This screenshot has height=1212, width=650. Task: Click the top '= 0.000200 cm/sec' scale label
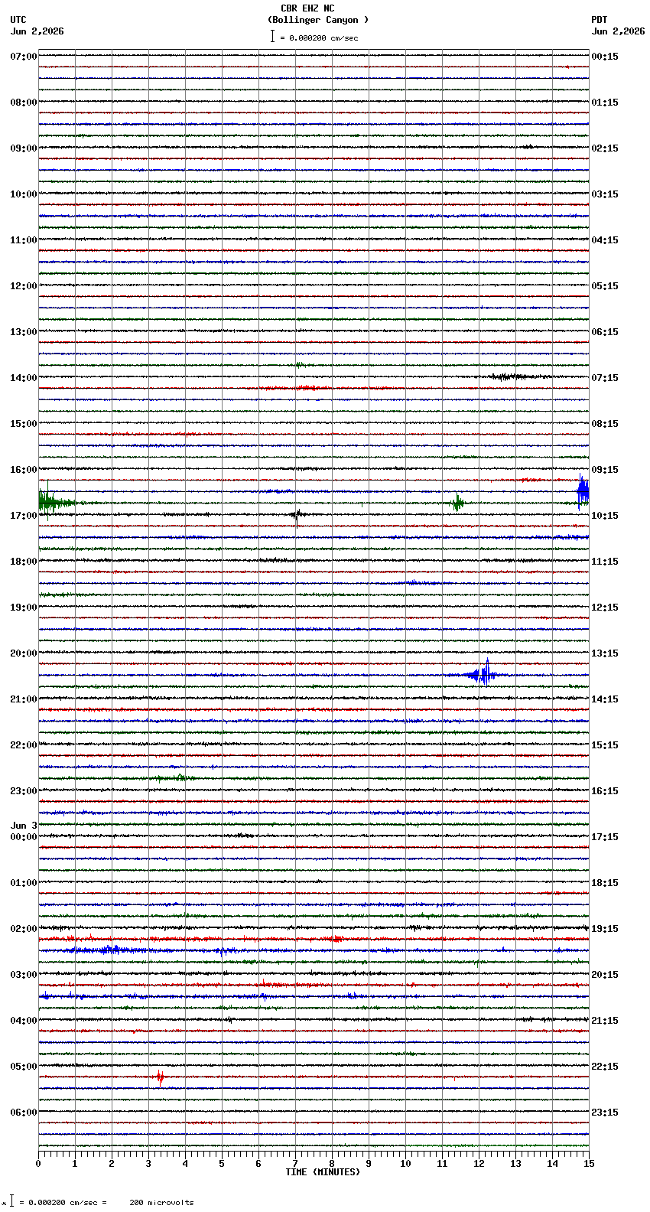[319, 37]
